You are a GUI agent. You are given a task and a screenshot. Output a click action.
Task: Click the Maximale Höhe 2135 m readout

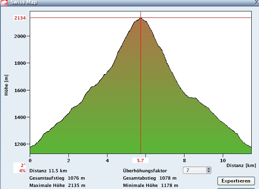coord(57,185)
